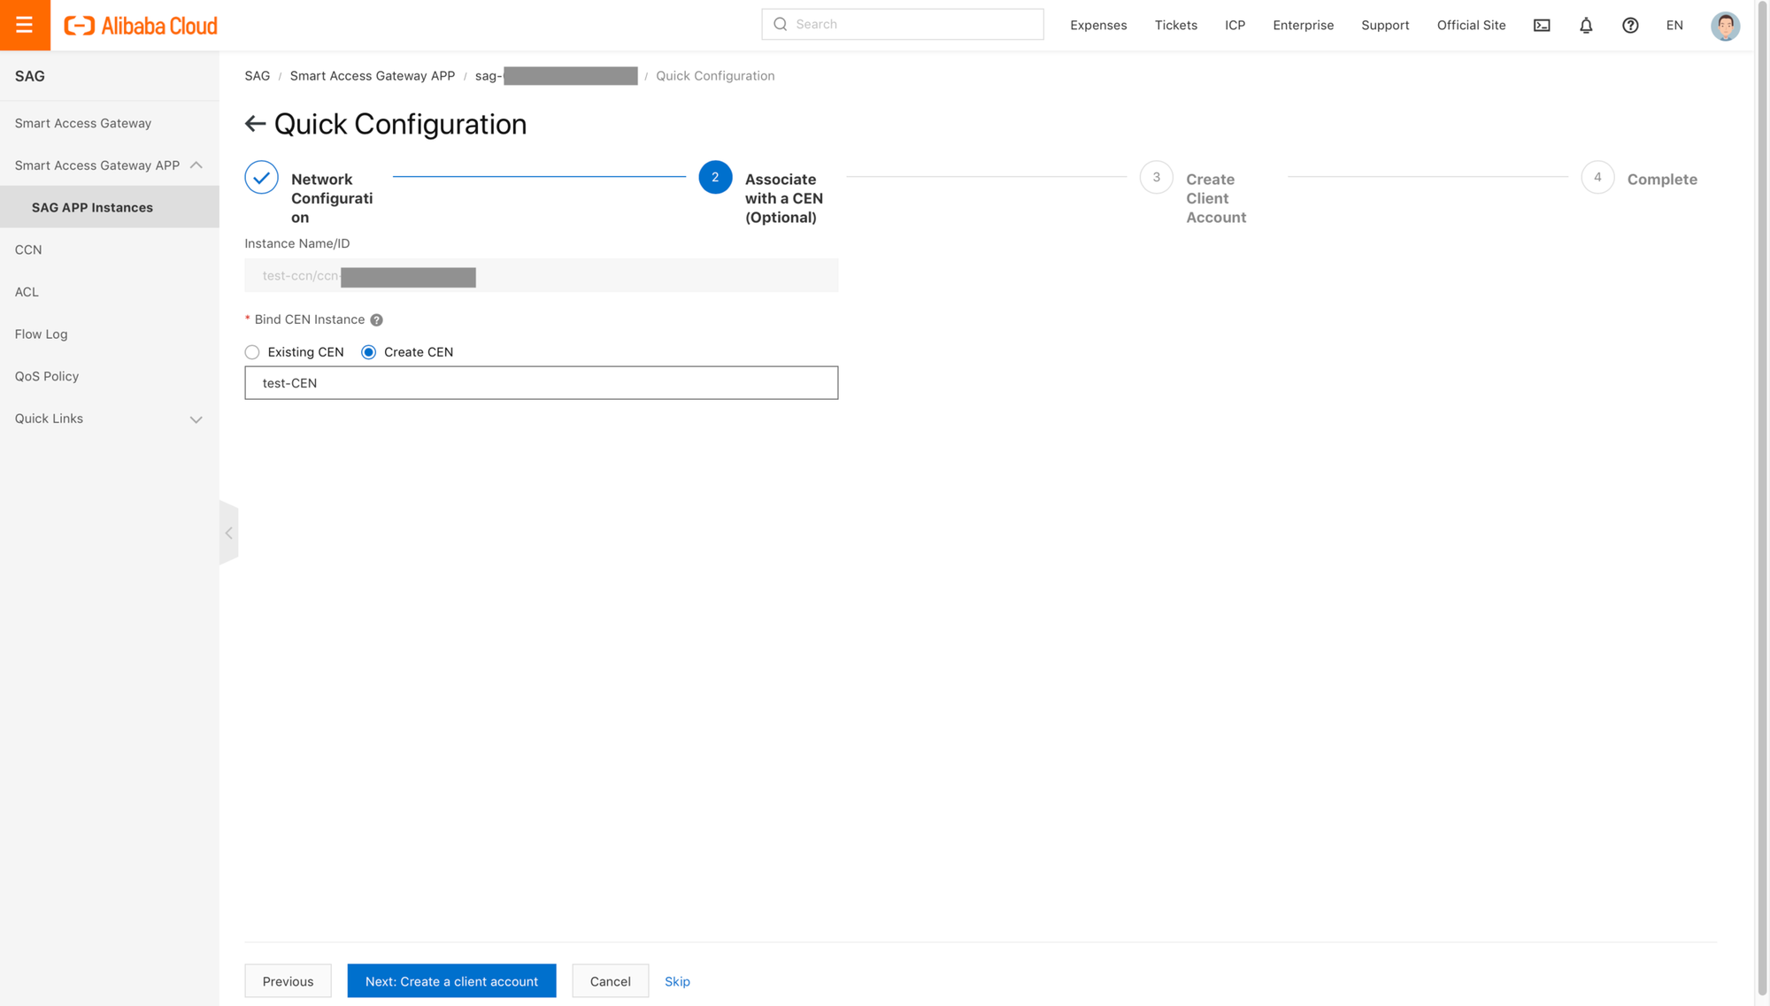Viewport: 1770px width, 1006px height.
Task: Open the Cloud Shell terminal icon
Action: 1542,26
